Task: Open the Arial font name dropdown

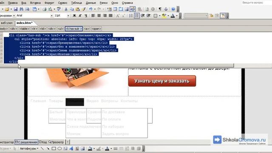Action: coord(51,16)
